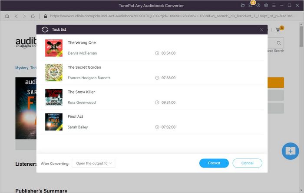Click duration 07:38:00

click(x=169, y=77)
